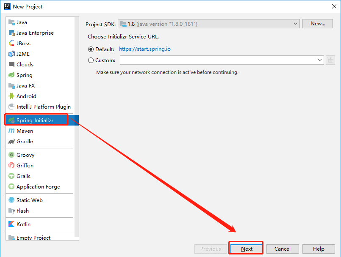Viewport: 341px width, 257px height.
Task: Click the Empty Project label text
Action: [x=33, y=238]
